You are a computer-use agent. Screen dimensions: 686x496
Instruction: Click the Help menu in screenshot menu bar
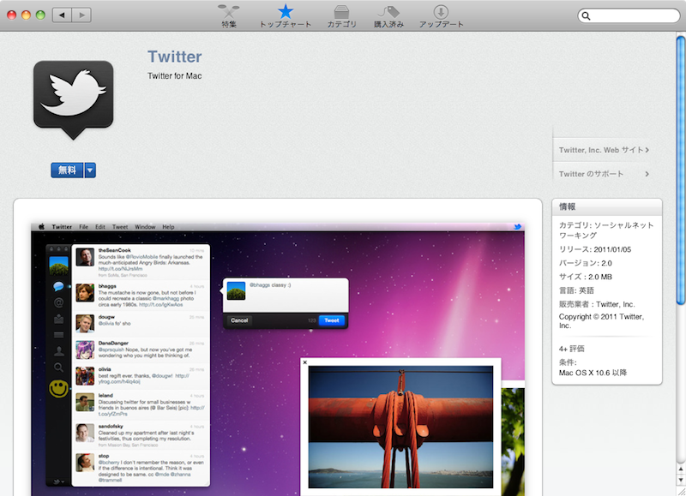(168, 227)
